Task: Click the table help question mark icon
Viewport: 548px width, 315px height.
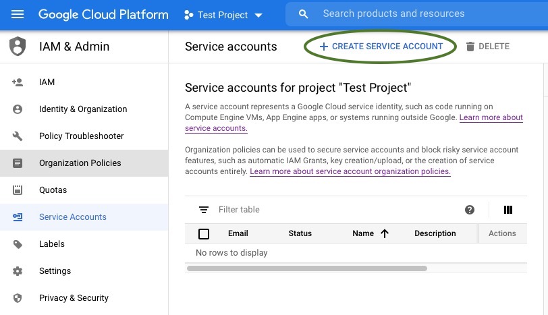Action: (470, 210)
